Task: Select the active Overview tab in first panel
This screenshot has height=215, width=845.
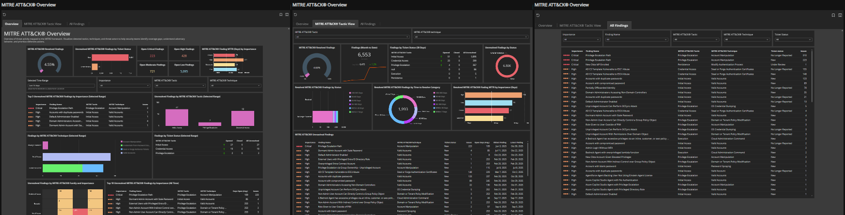Action: [x=12, y=24]
